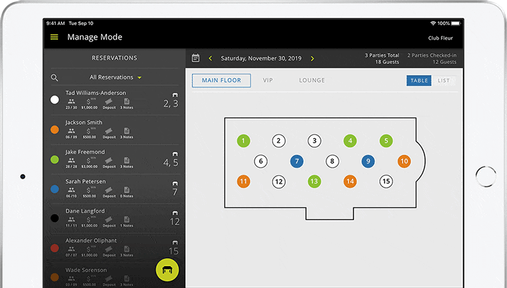Open the VIP floor tab

pyautogui.click(x=268, y=81)
